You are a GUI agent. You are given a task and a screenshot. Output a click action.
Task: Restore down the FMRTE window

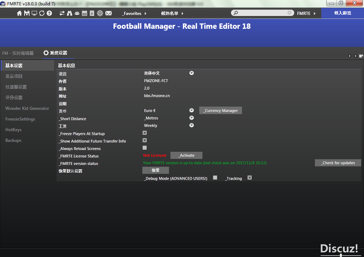(341, 3)
